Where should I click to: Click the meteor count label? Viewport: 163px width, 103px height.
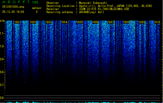[x=37, y=8]
